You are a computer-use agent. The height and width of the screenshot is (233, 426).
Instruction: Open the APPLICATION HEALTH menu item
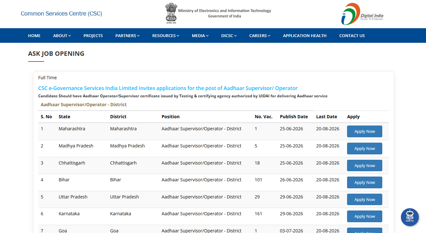click(x=305, y=36)
